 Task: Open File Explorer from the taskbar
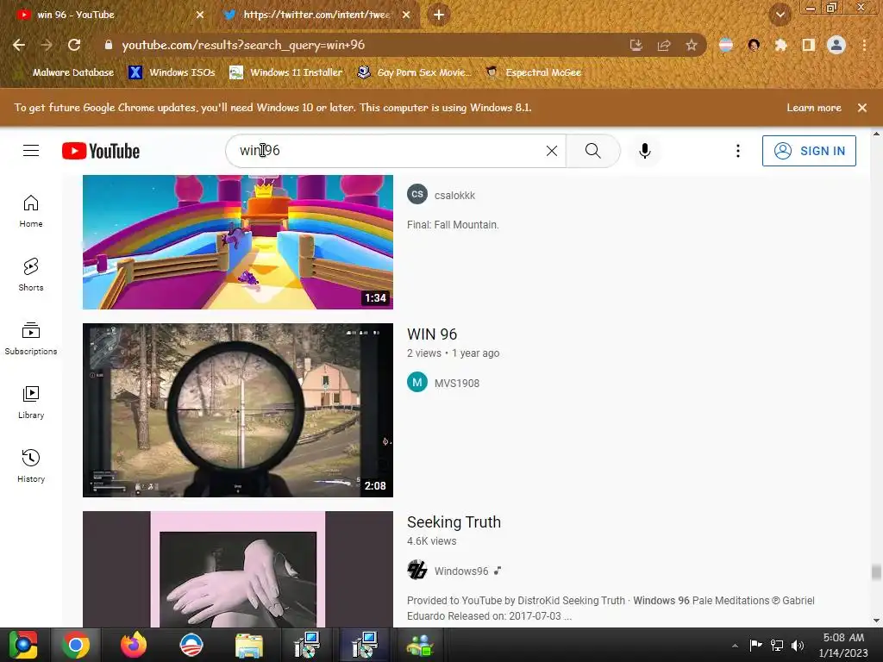pyautogui.click(x=248, y=645)
